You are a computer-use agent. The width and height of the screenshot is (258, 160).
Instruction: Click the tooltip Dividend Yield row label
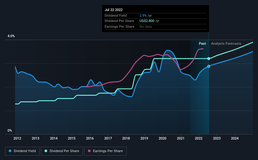click(x=116, y=15)
